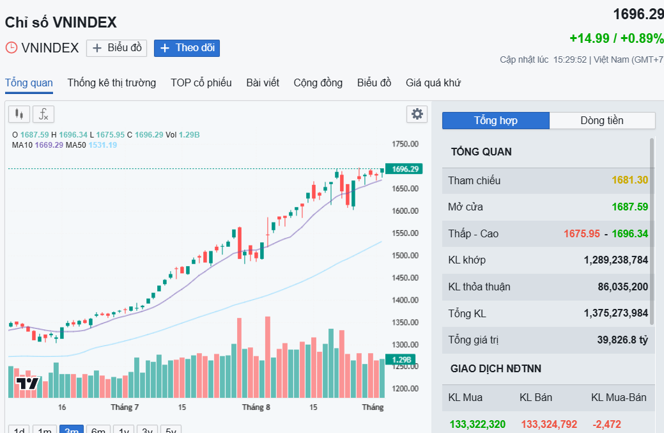The image size is (664, 433).
Task: Click the clock icon beside VNINDEX
Action: 12,47
